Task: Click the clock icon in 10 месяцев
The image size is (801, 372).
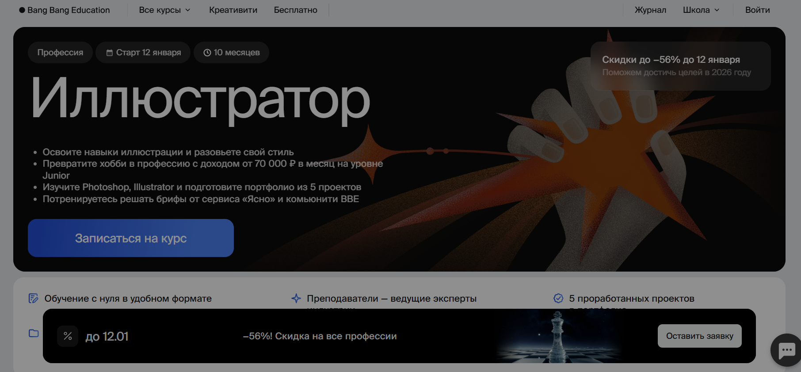Action: coord(207,53)
